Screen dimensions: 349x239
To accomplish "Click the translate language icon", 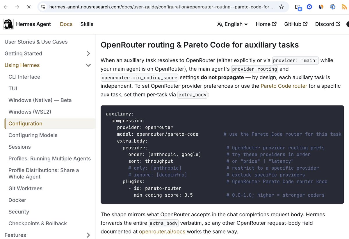I will point(220,24).
